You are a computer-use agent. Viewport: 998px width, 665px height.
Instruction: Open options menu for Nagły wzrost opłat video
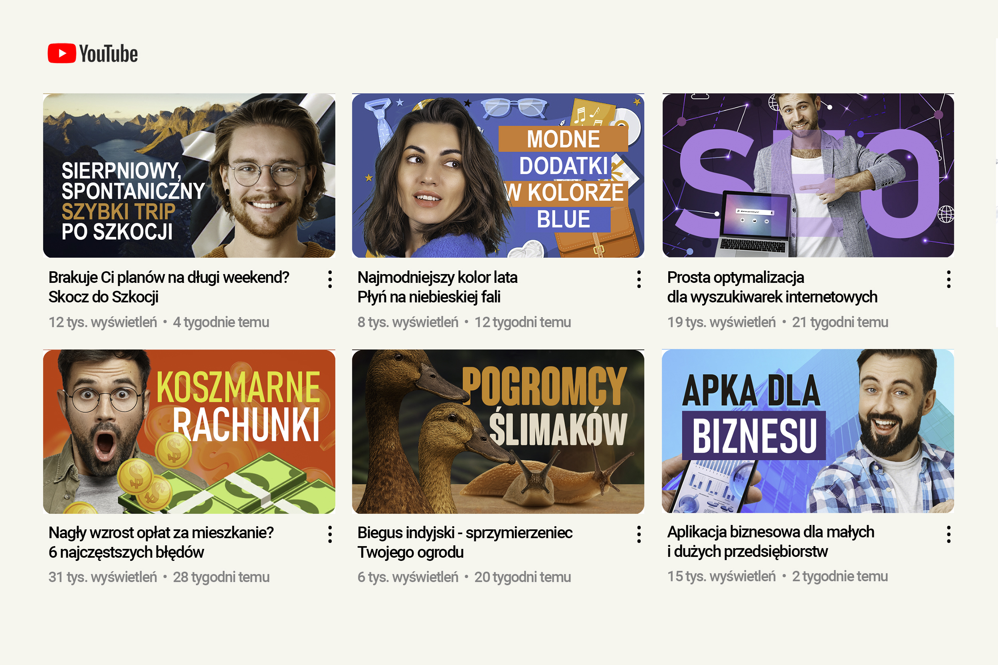point(330,535)
